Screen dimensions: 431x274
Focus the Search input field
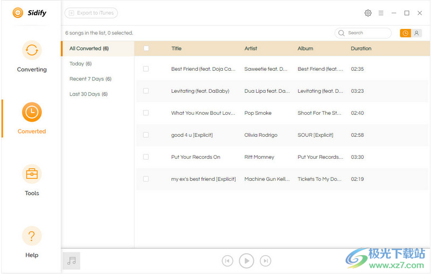(x=363, y=33)
